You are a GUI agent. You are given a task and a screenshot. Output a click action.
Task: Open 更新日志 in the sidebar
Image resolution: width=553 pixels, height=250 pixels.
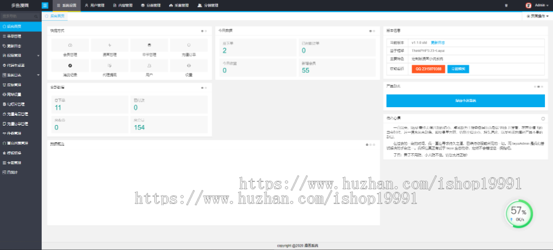pos(21,46)
